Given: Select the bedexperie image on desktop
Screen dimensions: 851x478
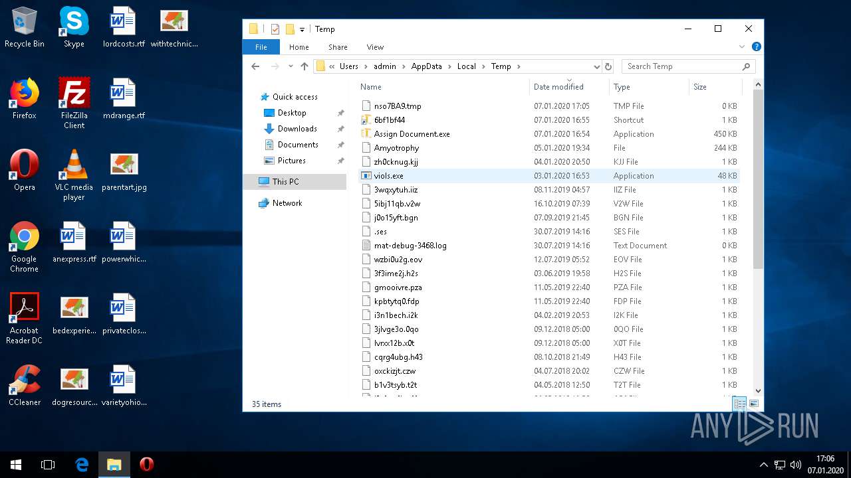Looking at the screenshot, I should point(74,315).
